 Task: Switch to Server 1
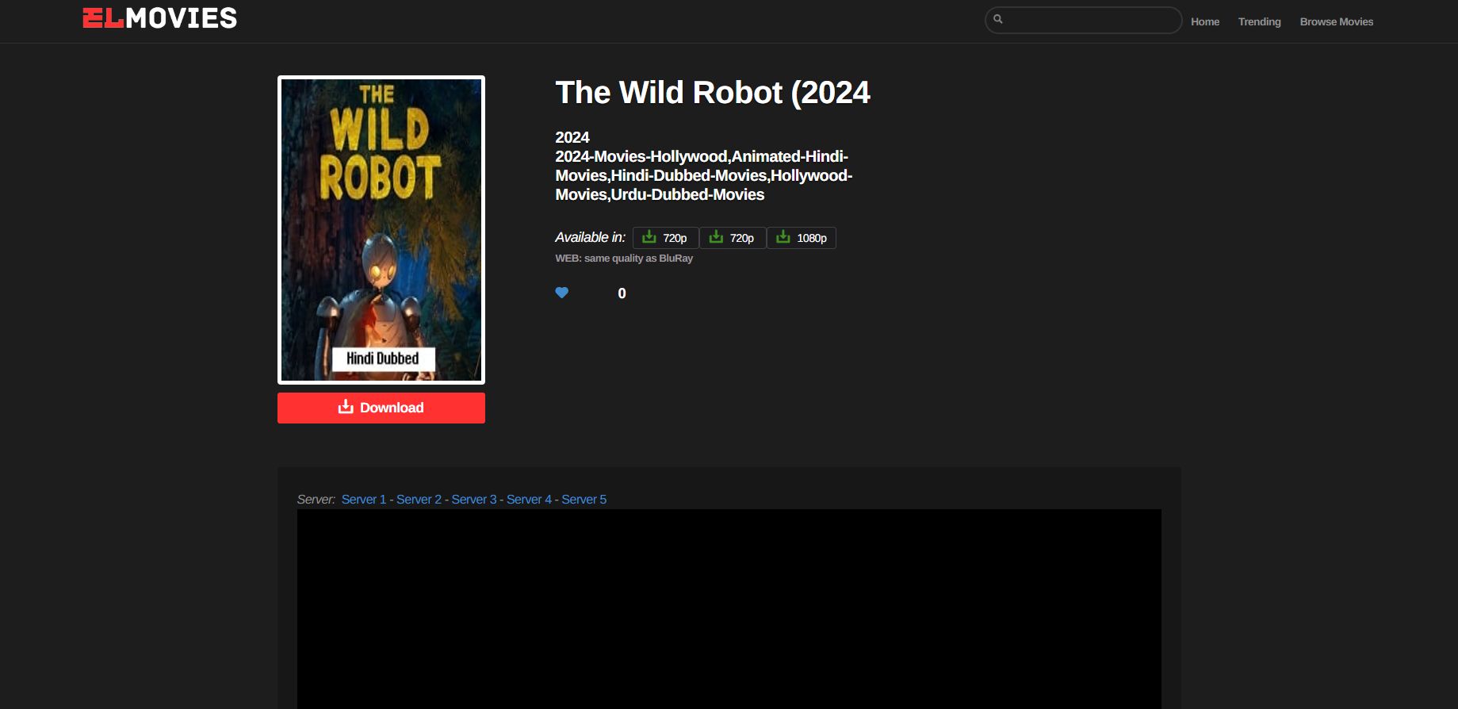(x=364, y=499)
